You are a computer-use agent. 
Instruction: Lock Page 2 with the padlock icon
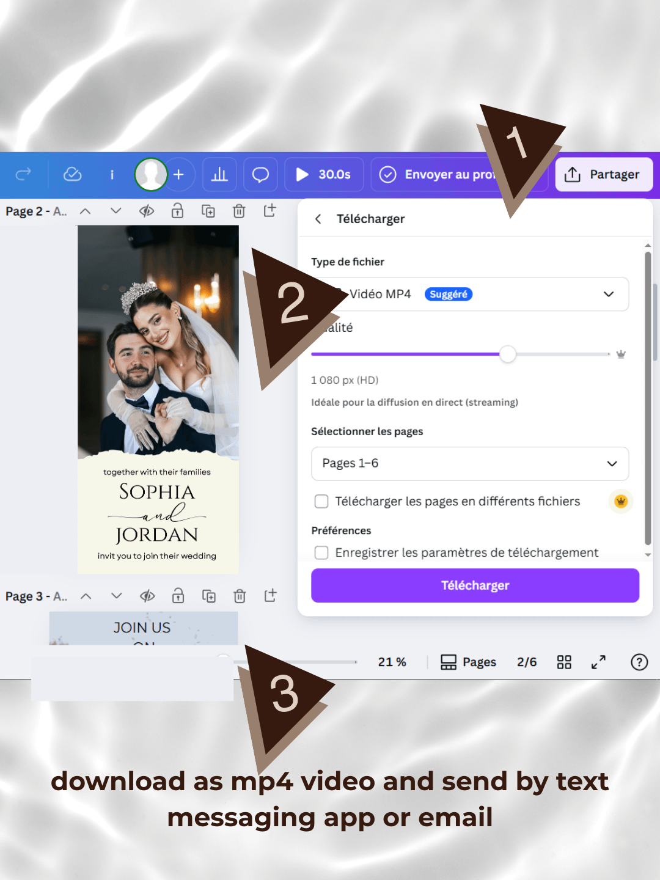[177, 211]
